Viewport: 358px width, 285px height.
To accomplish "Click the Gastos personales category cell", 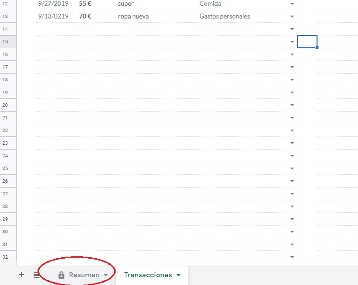I will (x=225, y=17).
